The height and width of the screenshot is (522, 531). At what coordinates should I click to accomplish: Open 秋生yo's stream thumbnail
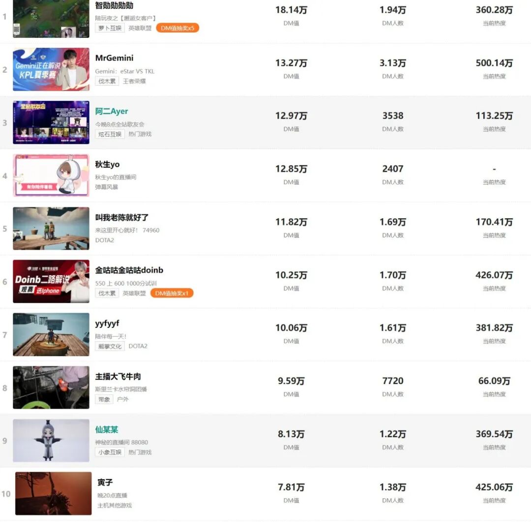[x=51, y=175]
